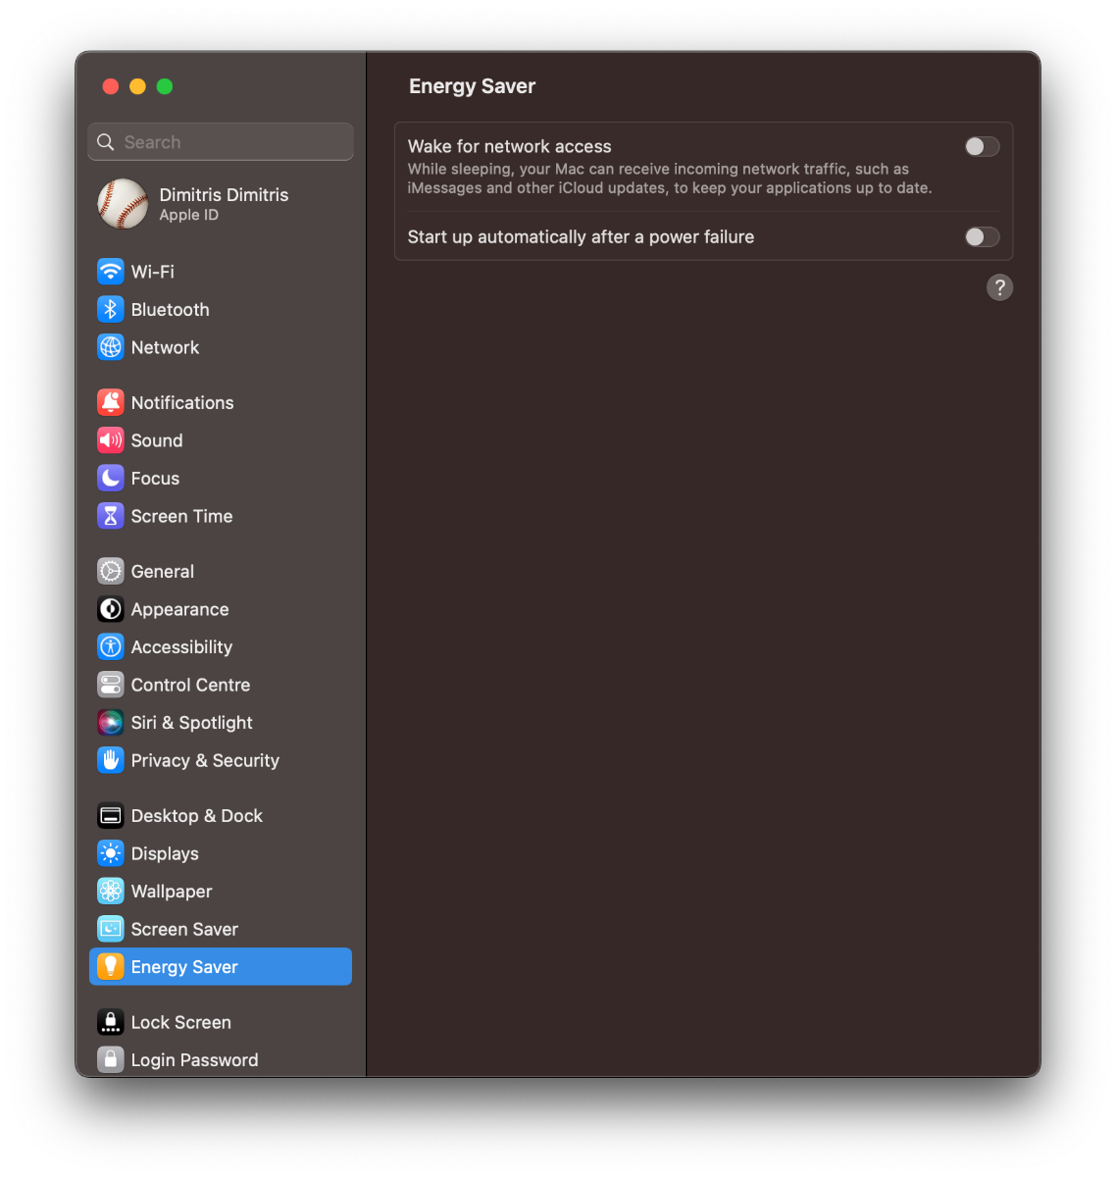Toggle Start up automatically after power failure
The width and height of the screenshot is (1116, 1177).
pyautogui.click(x=982, y=237)
